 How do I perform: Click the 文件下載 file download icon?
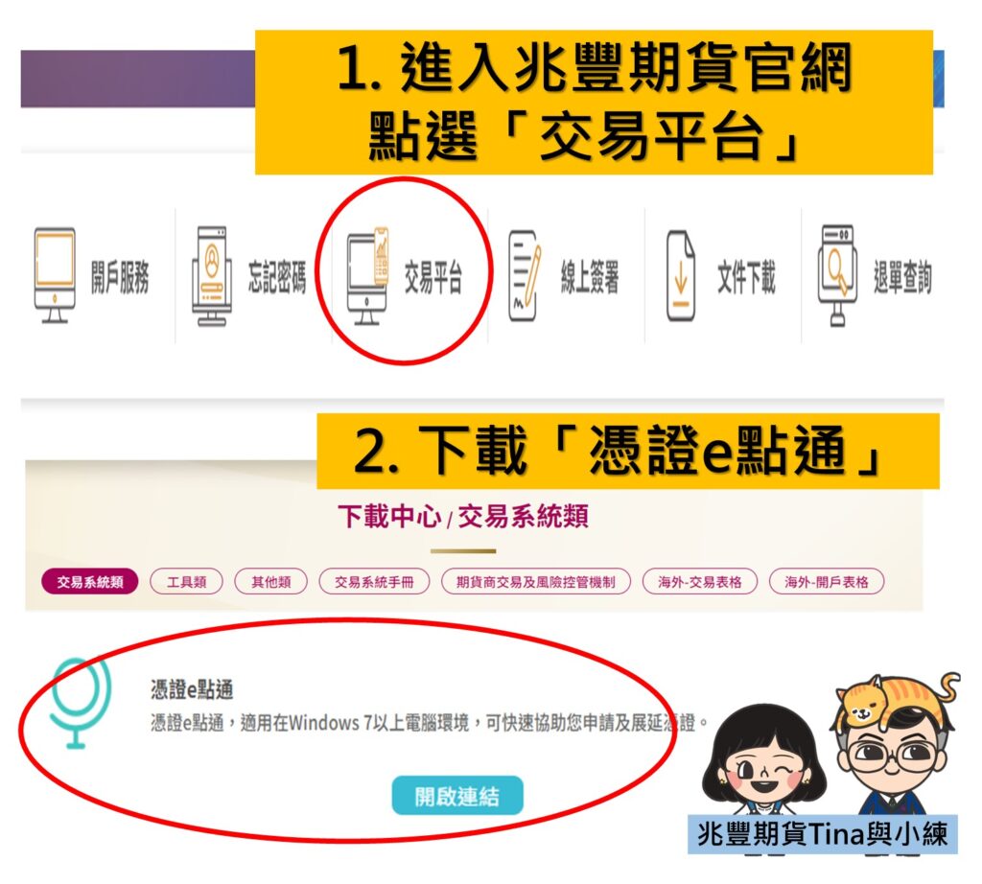pos(681,275)
